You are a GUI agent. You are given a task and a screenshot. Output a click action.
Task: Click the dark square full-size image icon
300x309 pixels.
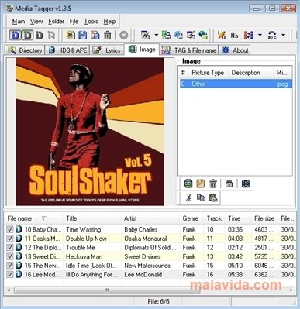click(246, 184)
